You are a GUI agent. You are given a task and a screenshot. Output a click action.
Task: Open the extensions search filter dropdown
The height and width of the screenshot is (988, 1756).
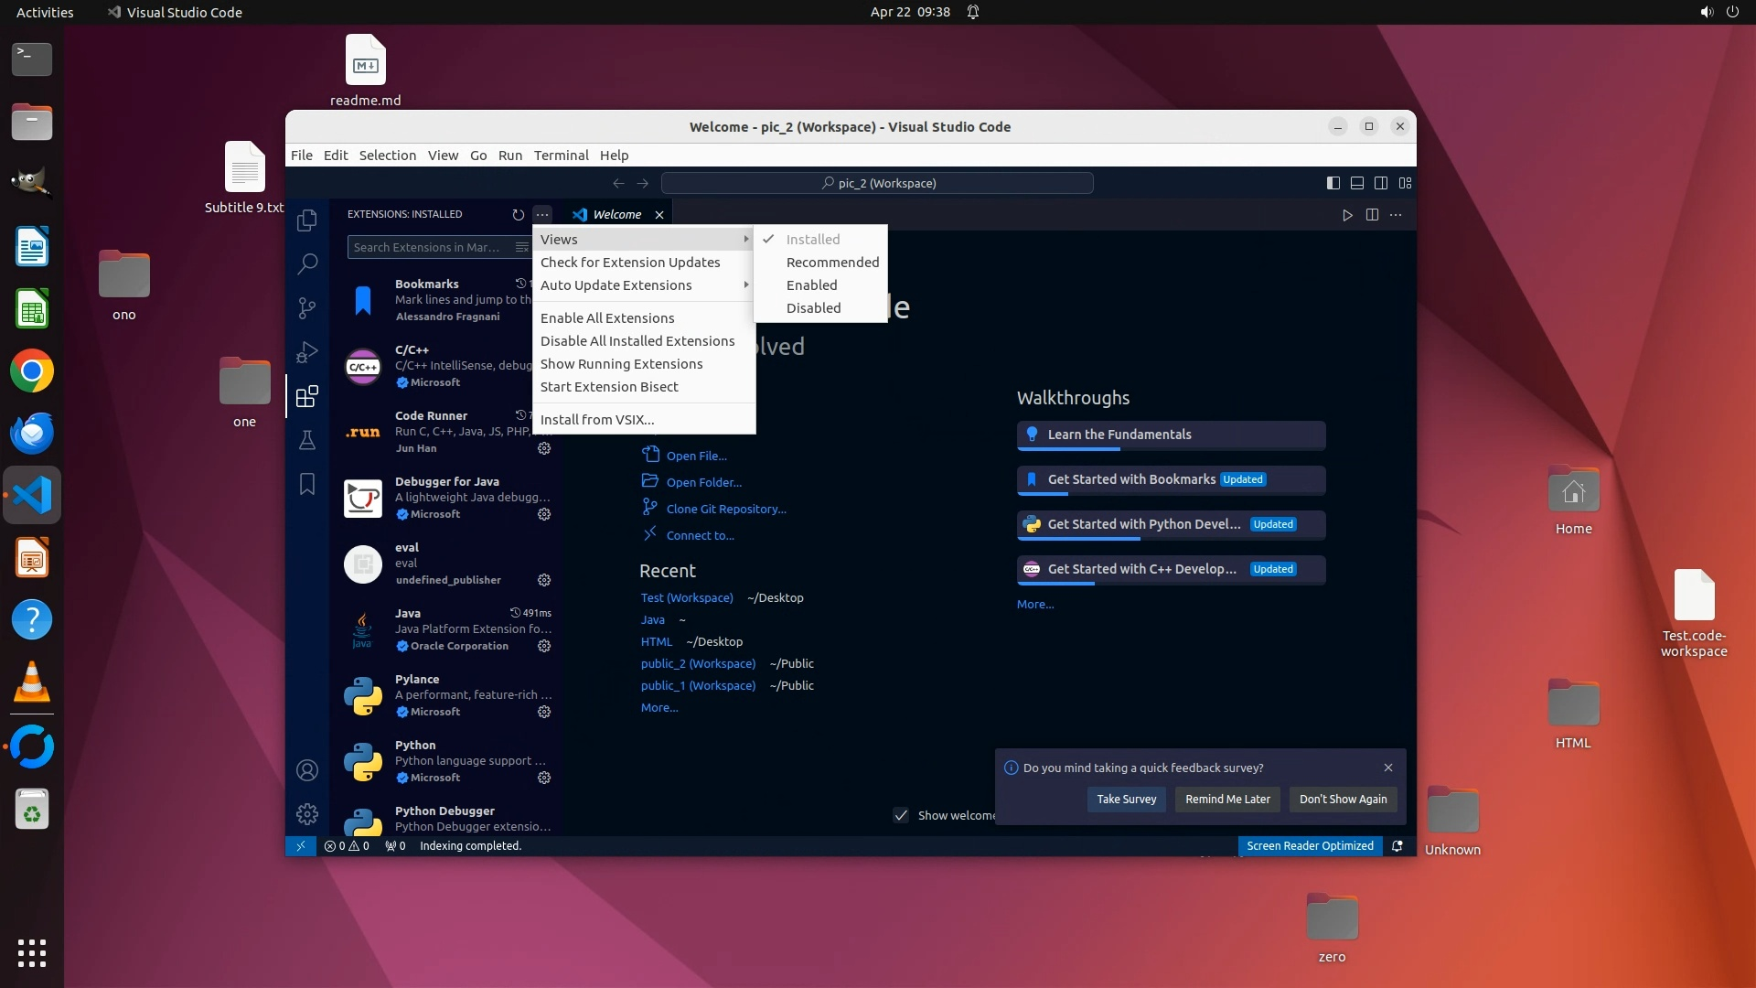(x=521, y=247)
